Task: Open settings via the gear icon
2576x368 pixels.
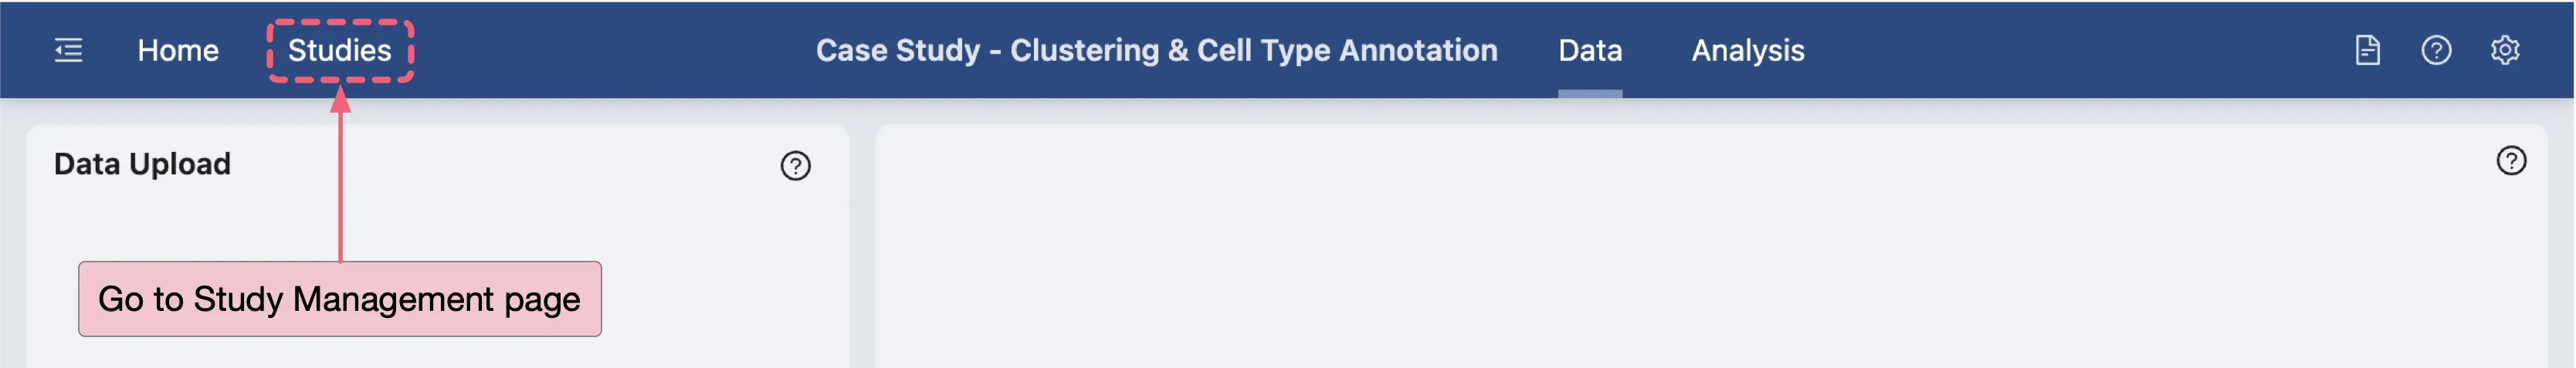Action: [x=2504, y=50]
